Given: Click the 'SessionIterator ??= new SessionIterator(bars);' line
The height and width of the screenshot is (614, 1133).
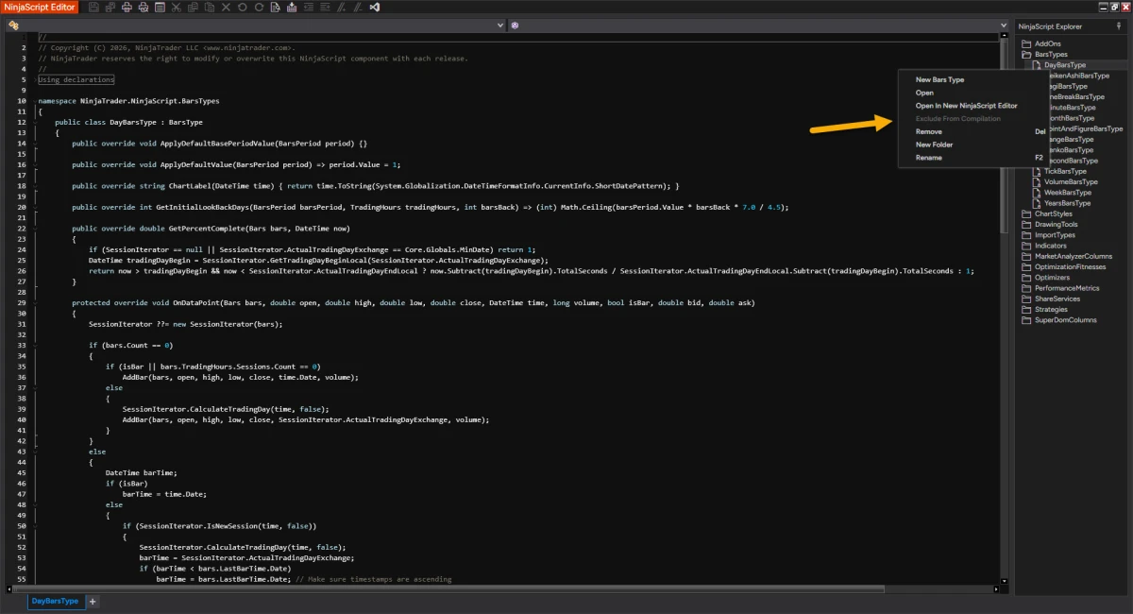Looking at the screenshot, I should [185, 324].
